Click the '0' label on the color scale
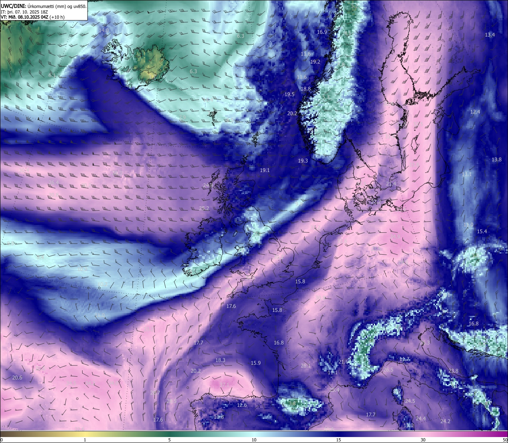The height and width of the screenshot is (443, 508). 2,440
